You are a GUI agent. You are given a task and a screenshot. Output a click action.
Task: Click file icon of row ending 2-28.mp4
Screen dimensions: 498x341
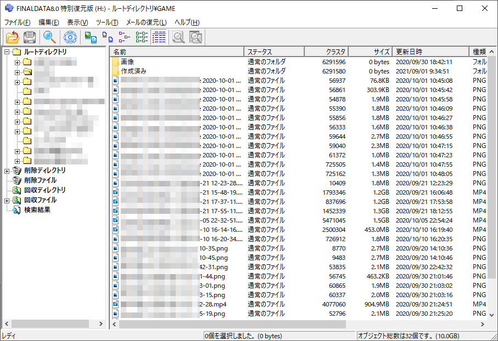(x=115, y=304)
